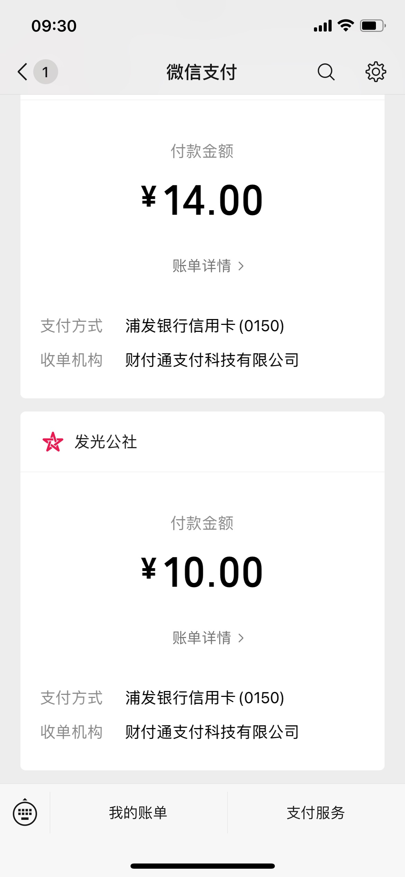Viewport: 405px width, 877px height.
Task: Expand the 支付服务 bottom menu
Action: coord(316,813)
